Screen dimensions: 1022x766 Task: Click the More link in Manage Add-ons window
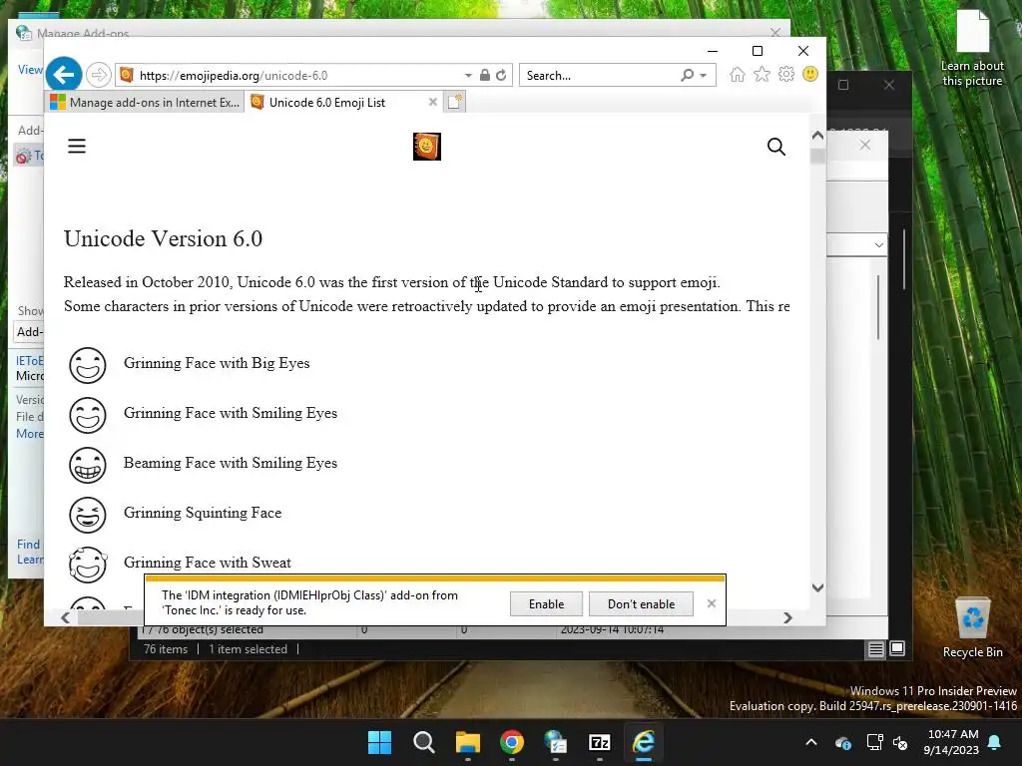pyautogui.click(x=30, y=433)
